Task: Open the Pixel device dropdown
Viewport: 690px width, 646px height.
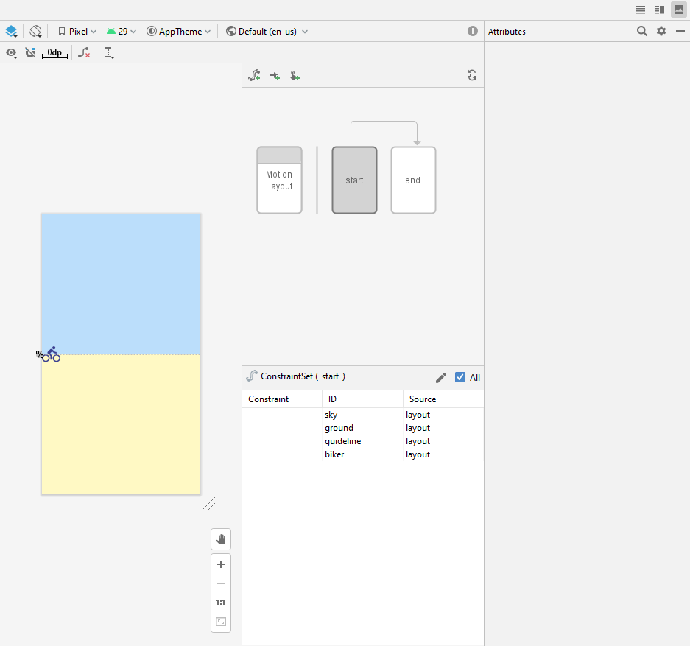Action: point(77,32)
